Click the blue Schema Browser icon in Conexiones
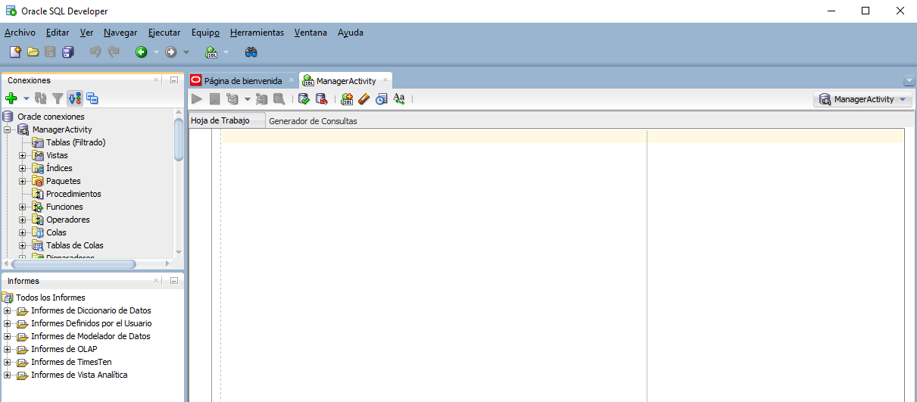Screen dimensions: 917x402 pyautogui.click(x=92, y=98)
